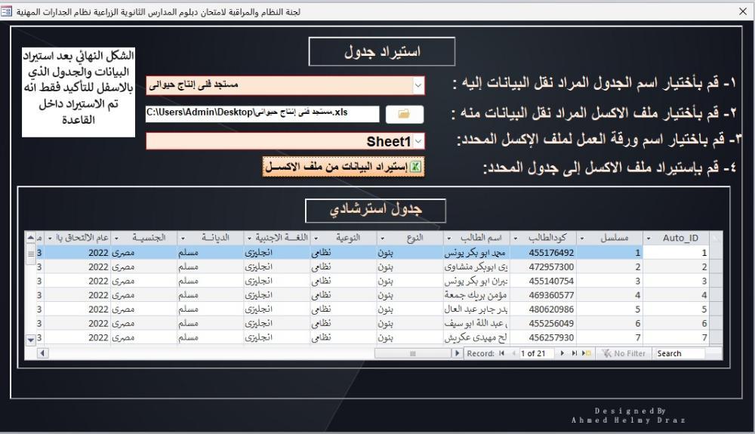Screen dimensions: 755x434
Task: Click the Auto_ID cell with value 7
Action: (676, 338)
